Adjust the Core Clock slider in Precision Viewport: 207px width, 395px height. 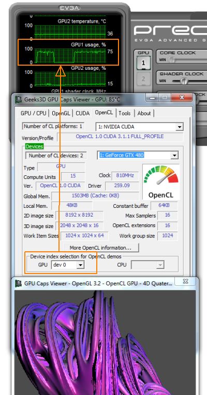click(x=172, y=60)
